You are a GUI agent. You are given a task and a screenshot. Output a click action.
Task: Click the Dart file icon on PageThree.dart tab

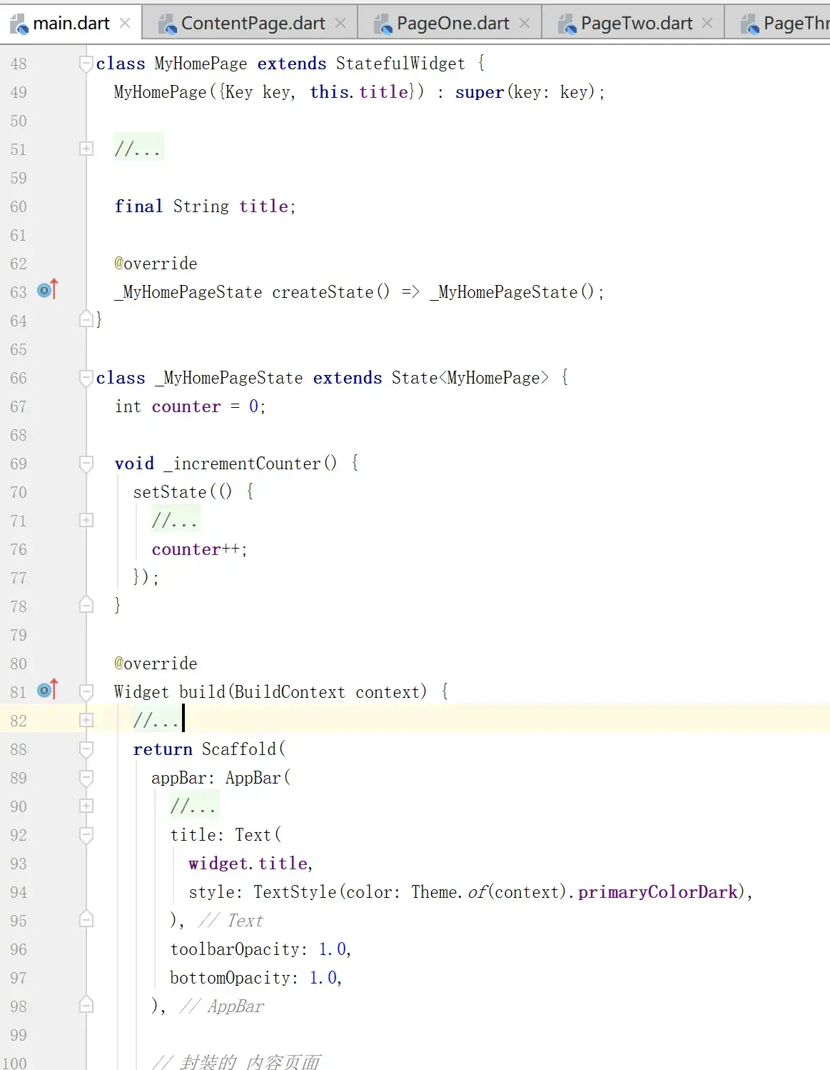pos(749,24)
